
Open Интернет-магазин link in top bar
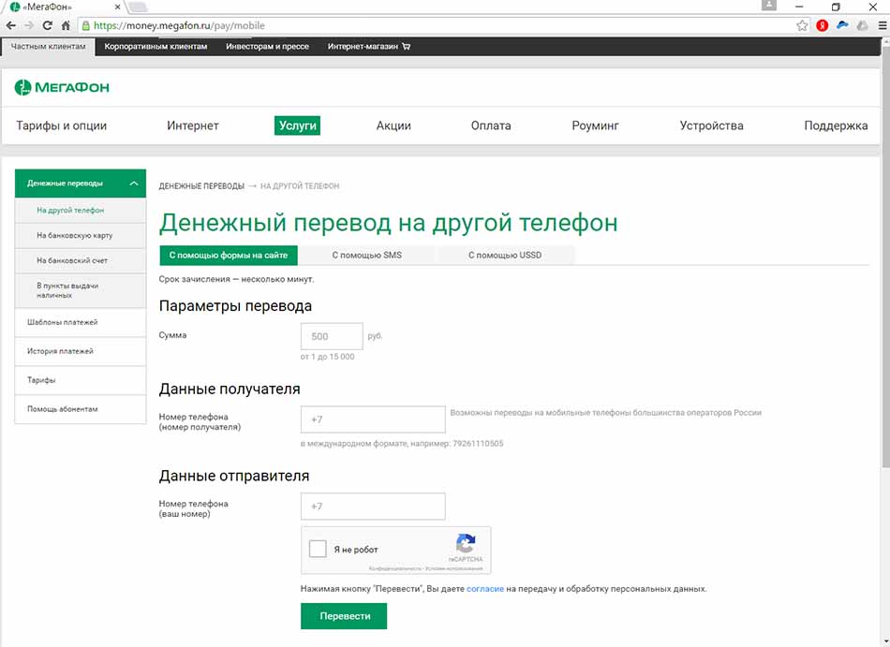click(x=363, y=47)
